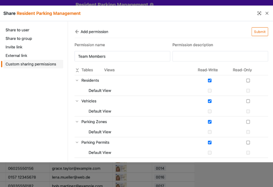Click phone 0157 12345678 in background table
273x187 pixels.
22,177
